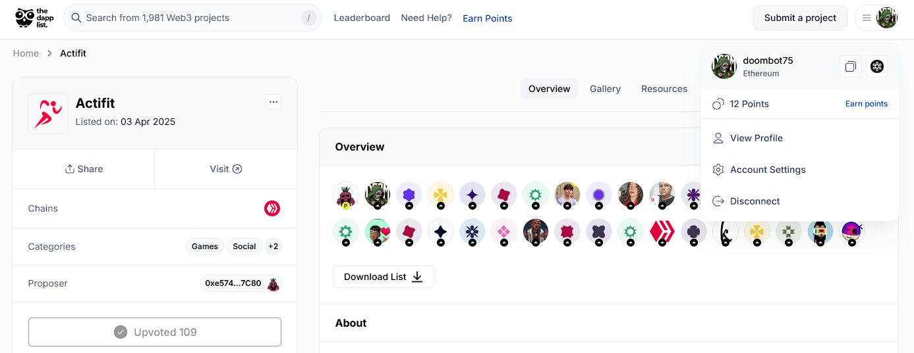Open the three-dot options menu for Actifit
Image resolution: width=914 pixels, height=353 pixels.
[x=273, y=102]
